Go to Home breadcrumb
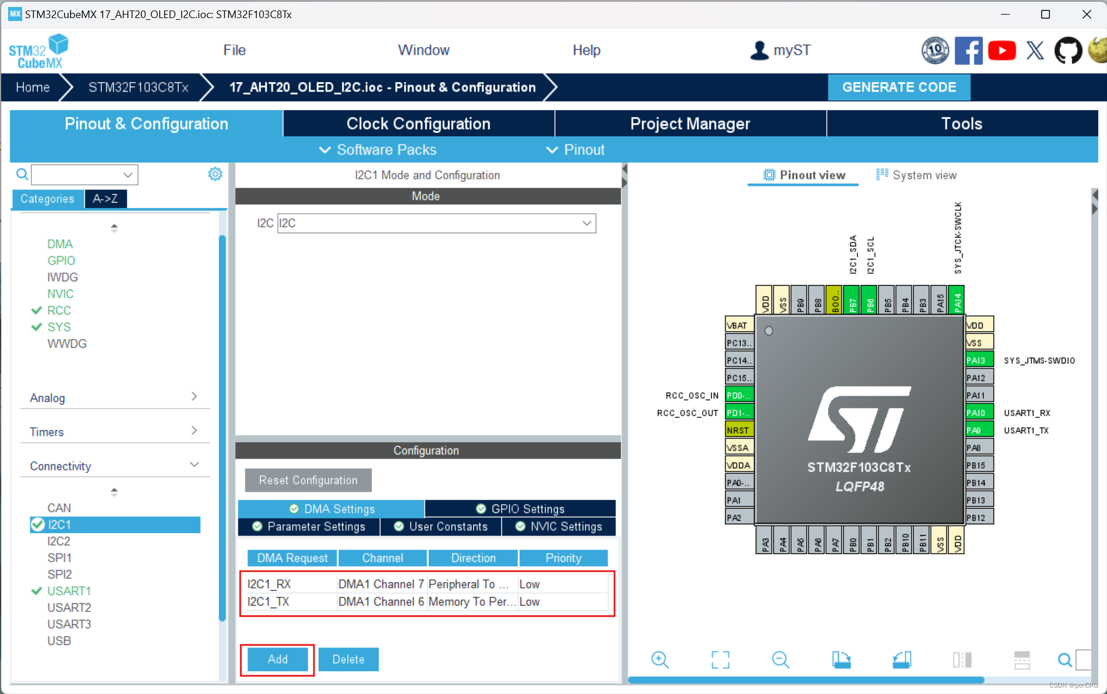The height and width of the screenshot is (694, 1107). point(33,87)
